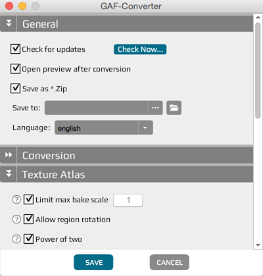Viewport: 263px width, 276px height.
Task: Click the scrollbar down arrow
Action: click(258, 245)
